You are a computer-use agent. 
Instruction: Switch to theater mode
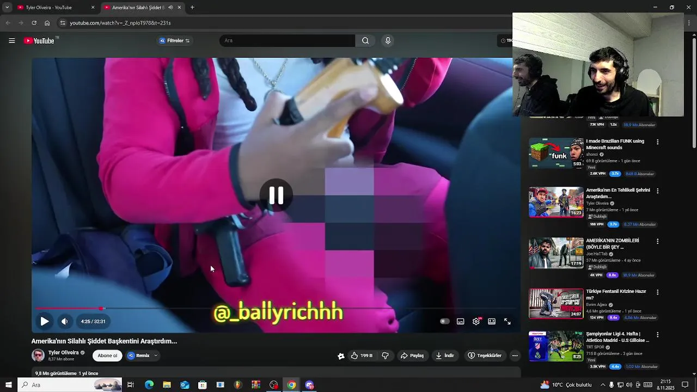coord(492,321)
